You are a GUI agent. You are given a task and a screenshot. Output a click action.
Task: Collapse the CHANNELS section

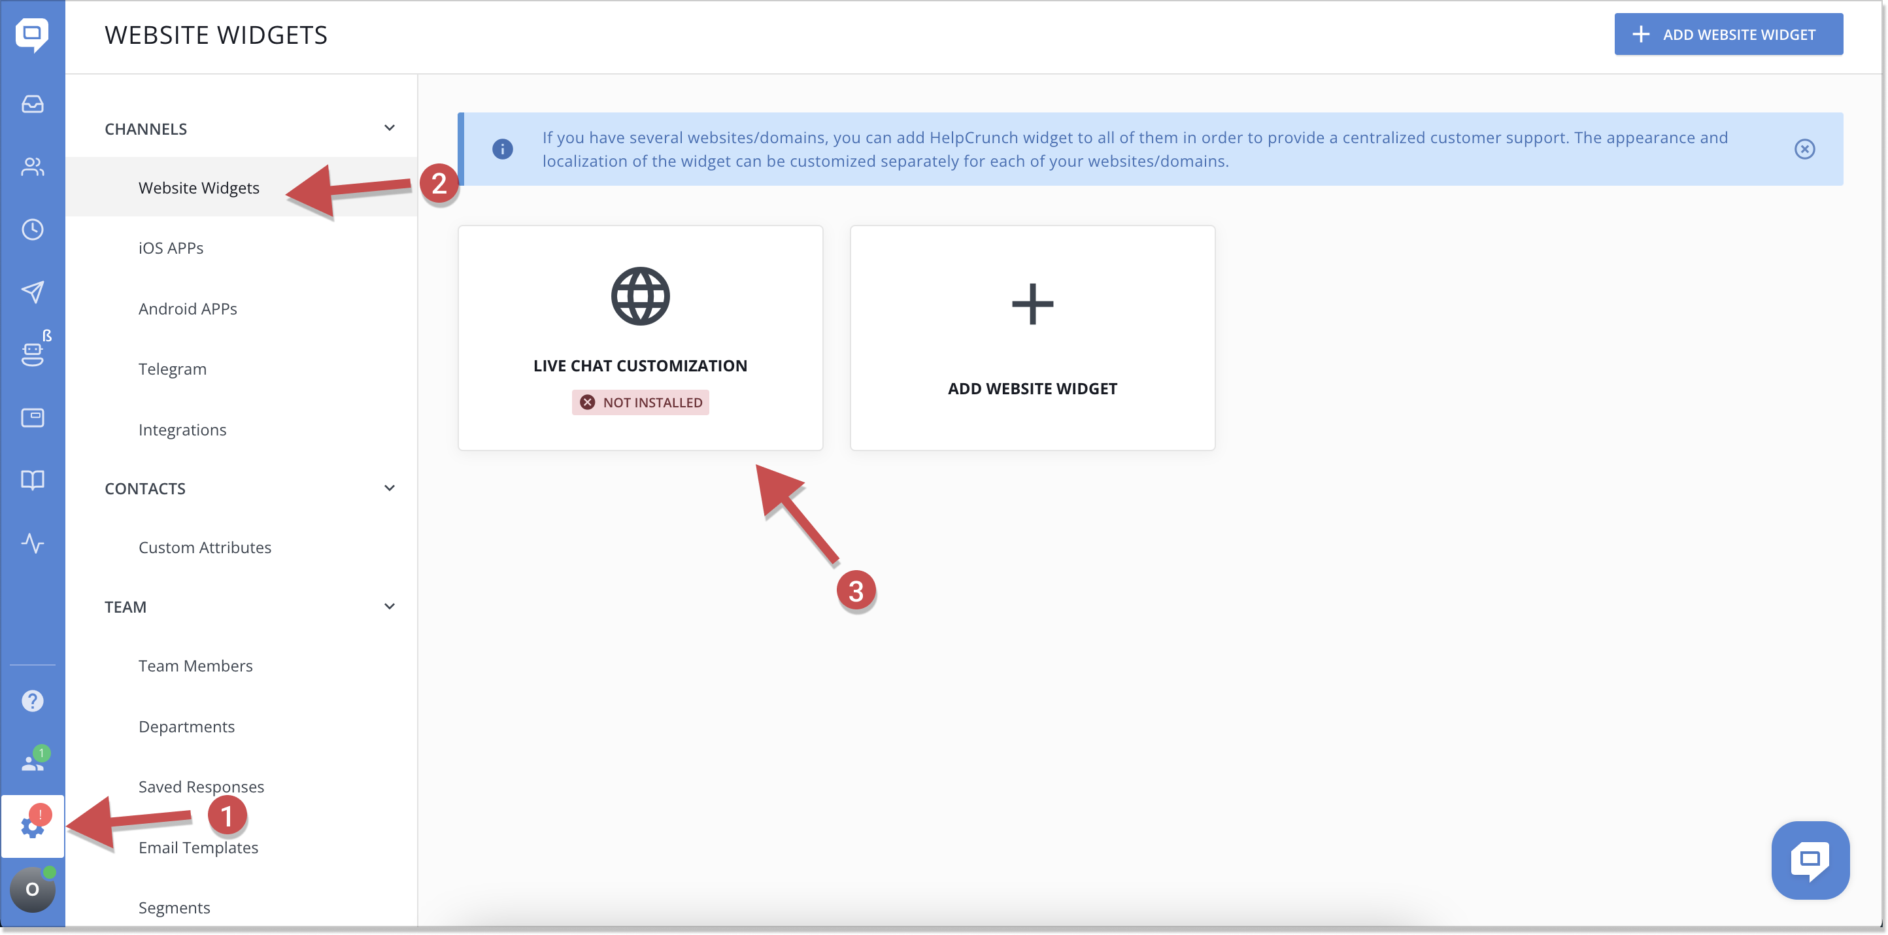click(x=389, y=127)
